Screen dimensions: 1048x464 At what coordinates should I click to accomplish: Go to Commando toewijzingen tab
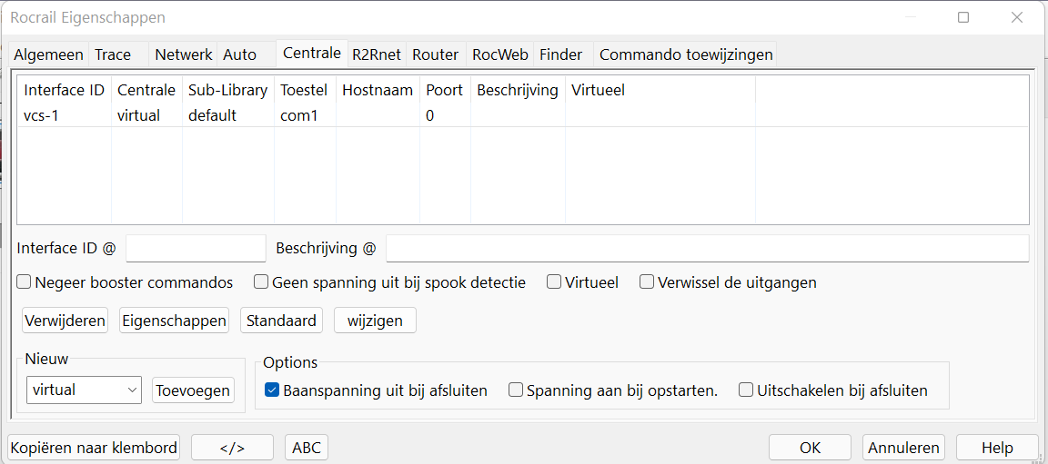tap(686, 54)
